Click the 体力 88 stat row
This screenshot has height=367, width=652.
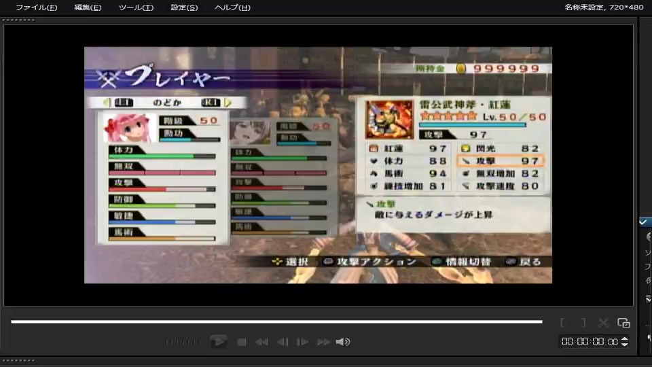(x=408, y=161)
